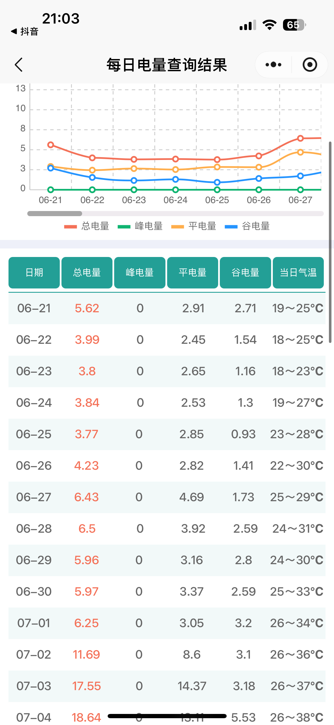Tap the back arrow in header
This screenshot has height=725, width=334.
[19, 65]
